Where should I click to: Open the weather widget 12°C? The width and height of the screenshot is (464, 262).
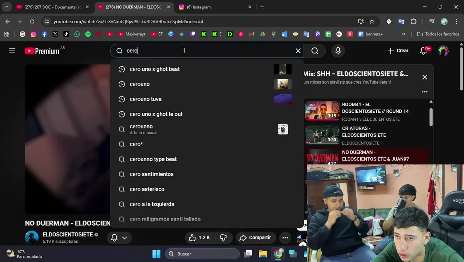pos(24,254)
